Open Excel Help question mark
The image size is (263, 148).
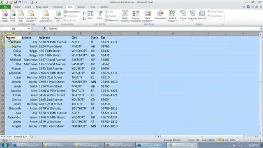point(248,7)
